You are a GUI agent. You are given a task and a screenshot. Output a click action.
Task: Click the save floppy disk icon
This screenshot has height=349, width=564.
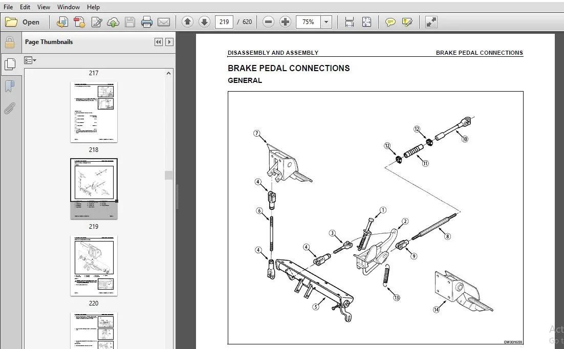click(130, 22)
